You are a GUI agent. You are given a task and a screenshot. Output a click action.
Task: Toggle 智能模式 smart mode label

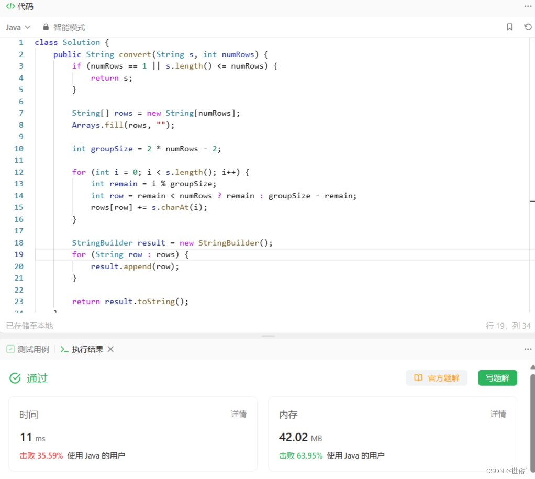(69, 27)
